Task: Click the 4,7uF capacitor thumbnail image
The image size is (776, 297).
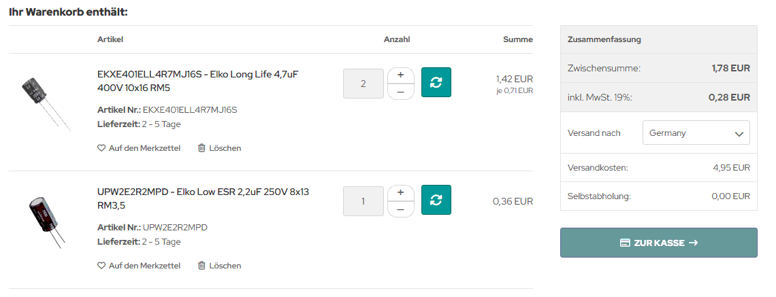Action: coord(46,103)
